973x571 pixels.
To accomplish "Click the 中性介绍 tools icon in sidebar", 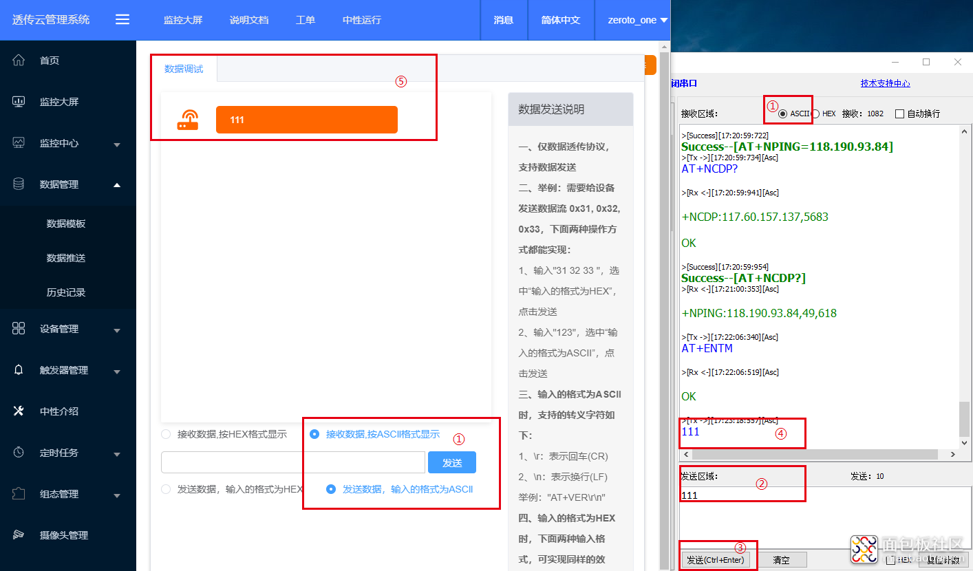I will pos(19,411).
